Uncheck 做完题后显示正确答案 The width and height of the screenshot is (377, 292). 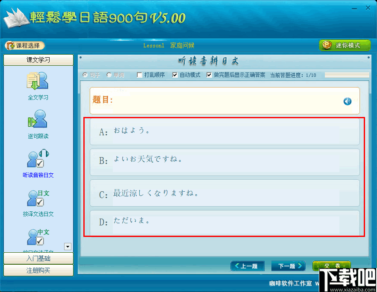[x=209, y=75]
